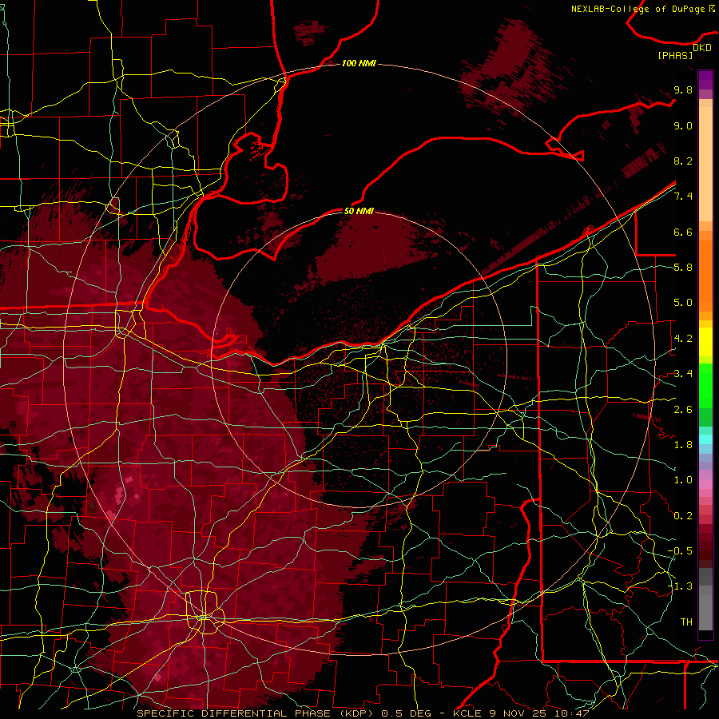Select the 5.0 legend value

click(x=683, y=303)
